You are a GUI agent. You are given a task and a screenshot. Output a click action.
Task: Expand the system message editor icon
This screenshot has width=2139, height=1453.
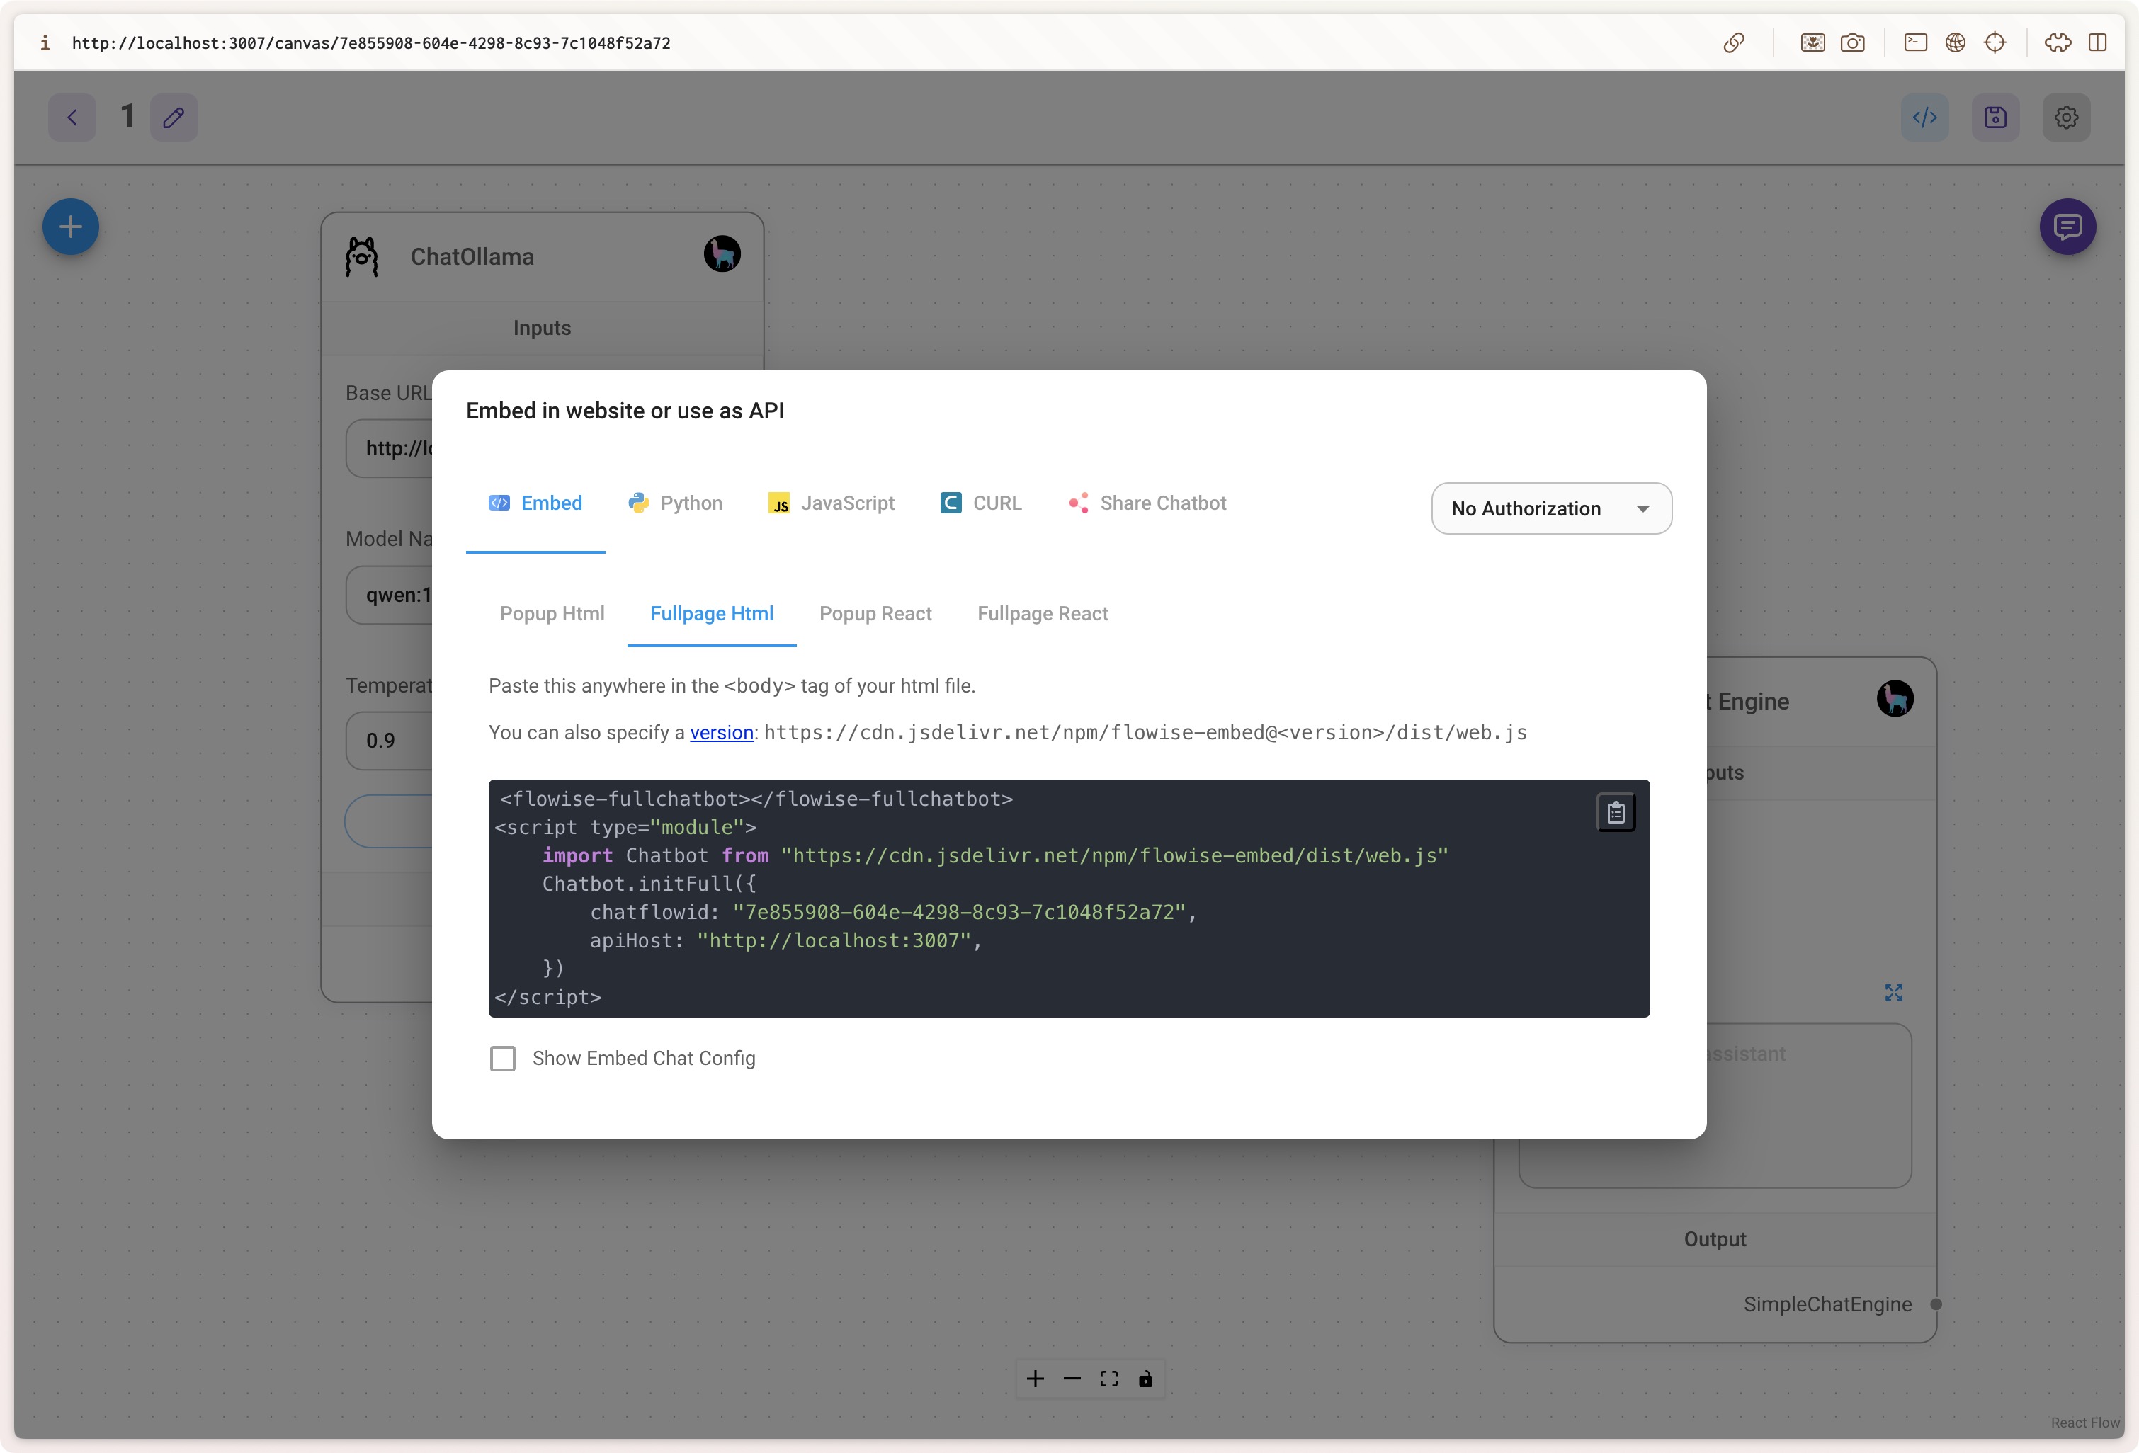1893,992
